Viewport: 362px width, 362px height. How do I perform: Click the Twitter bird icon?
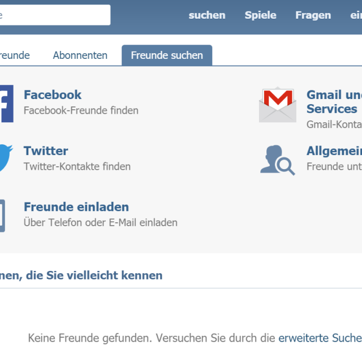point(5,158)
